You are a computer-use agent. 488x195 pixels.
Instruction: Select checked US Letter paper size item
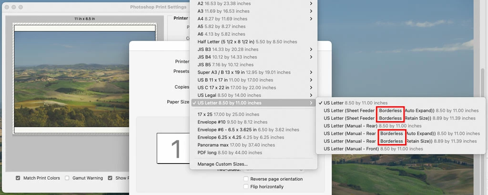[254, 103]
